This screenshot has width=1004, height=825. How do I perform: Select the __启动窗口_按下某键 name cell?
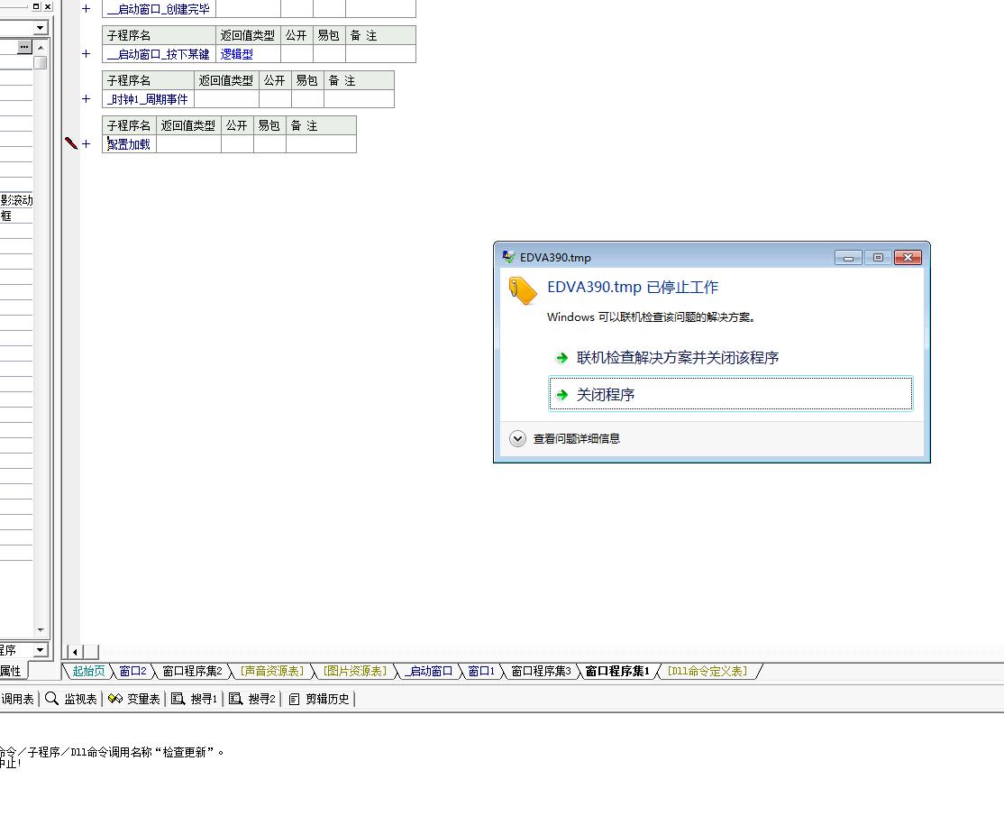tap(159, 54)
